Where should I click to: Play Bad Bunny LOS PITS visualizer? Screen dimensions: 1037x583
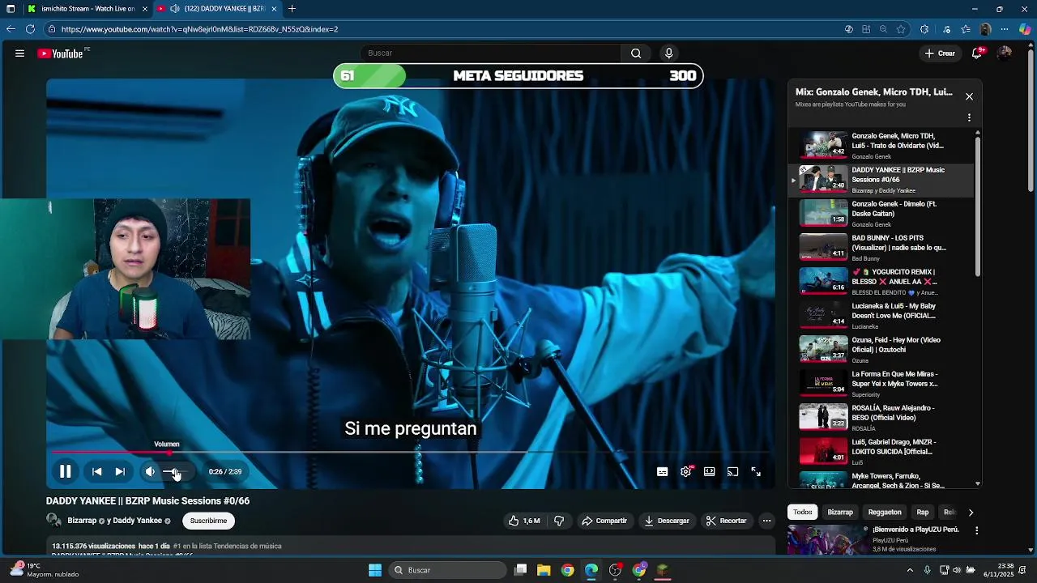(881, 248)
